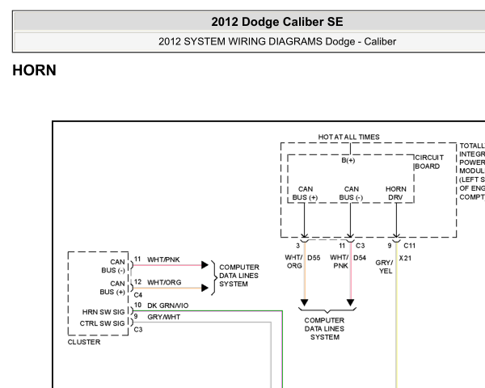
Task: Click the 'HOT AT ALL TIMES' label
Action: [x=348, y=137]
